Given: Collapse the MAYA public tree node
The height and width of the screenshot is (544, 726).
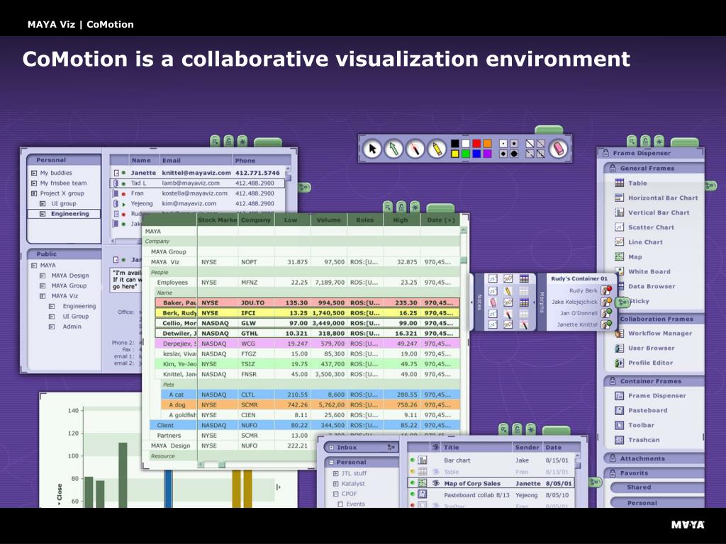Looking at the screenshot, I should [34, 266].
